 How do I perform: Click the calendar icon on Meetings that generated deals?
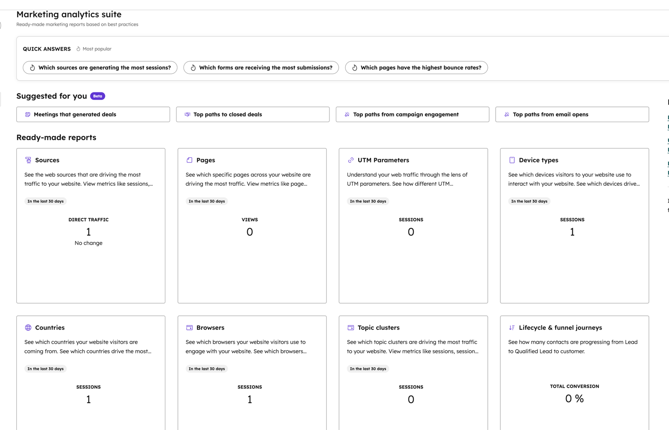pos(27,114)
